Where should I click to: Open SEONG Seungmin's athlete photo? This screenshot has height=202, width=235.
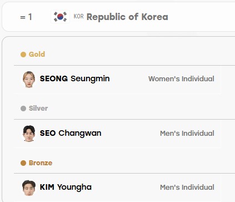(29, 79)
